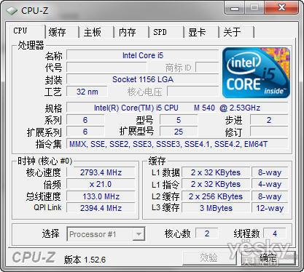Open the Processor #1 selection dropdown
Screen dimensions: 304x272
[106, 234]
